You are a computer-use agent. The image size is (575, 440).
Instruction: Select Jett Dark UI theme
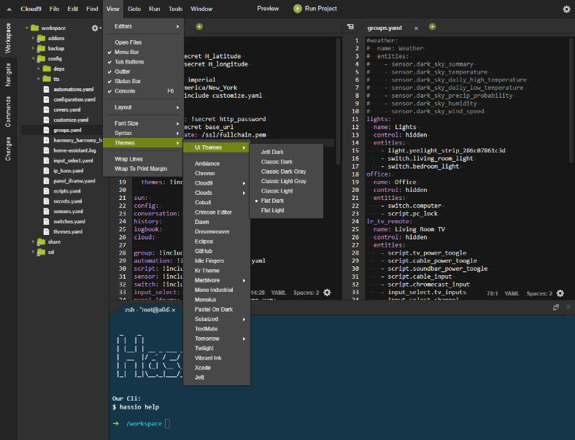click(286, 152)
